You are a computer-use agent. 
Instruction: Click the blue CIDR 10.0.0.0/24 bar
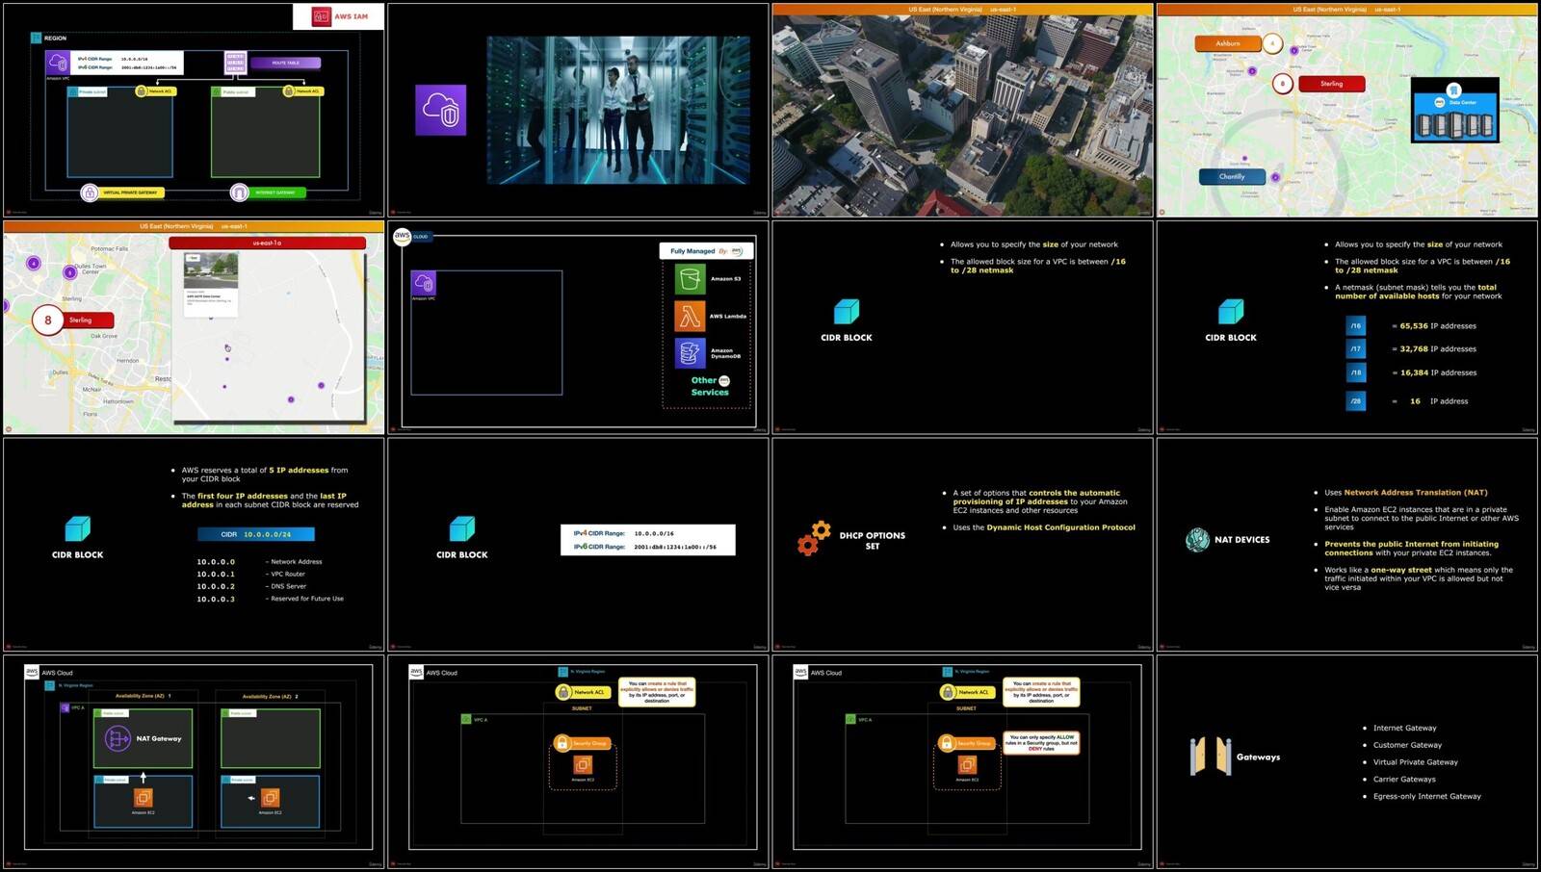[x=256, y=534]
